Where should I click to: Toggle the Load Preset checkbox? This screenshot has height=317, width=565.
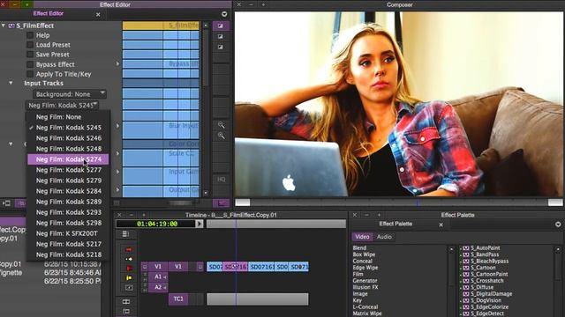(x=30, y=45)
